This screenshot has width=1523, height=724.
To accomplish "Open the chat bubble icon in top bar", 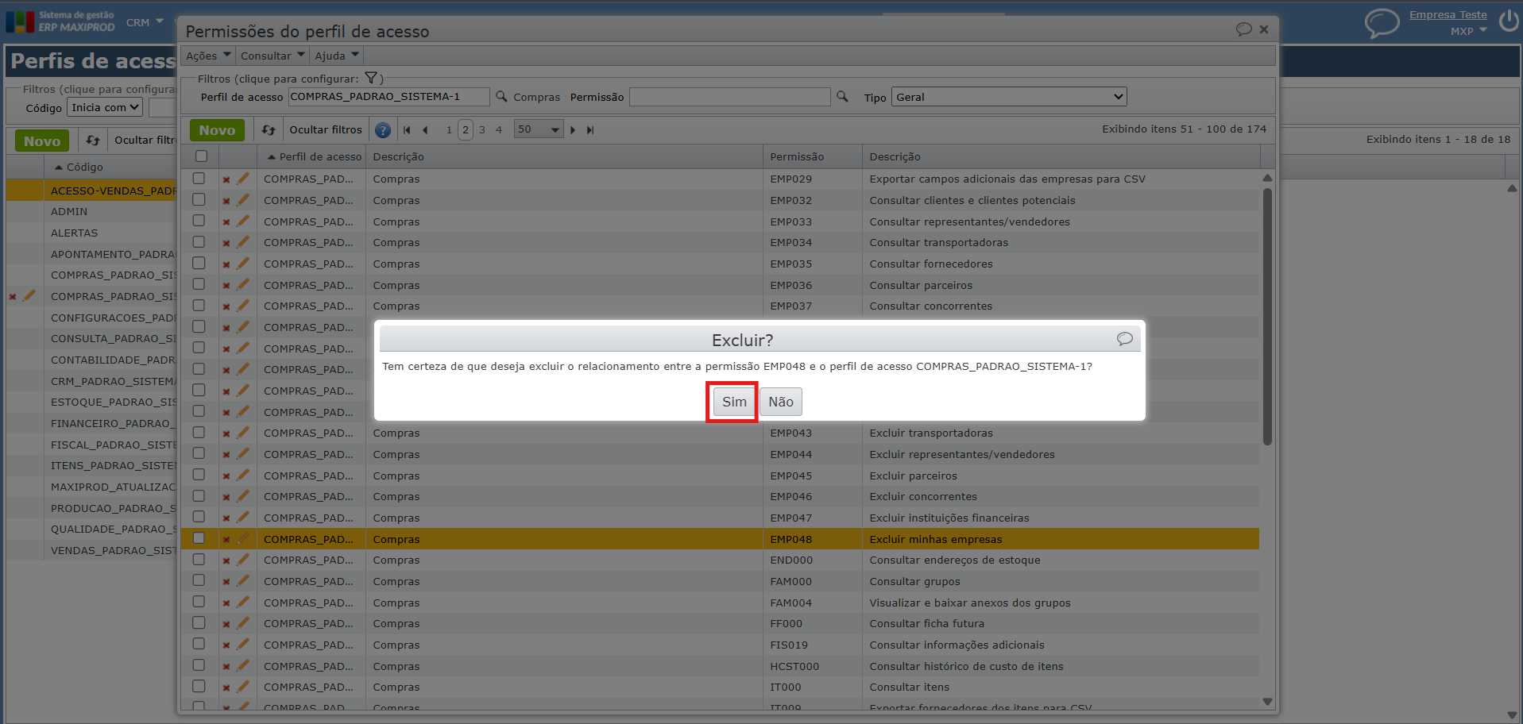I will [x=1382, y=22].
